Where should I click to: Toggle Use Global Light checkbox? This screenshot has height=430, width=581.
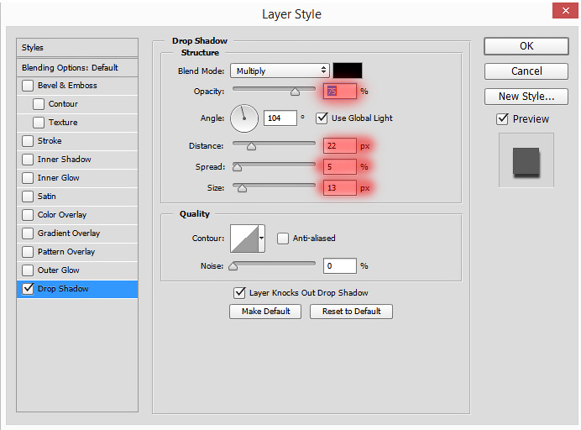click(x=322, y=118)
